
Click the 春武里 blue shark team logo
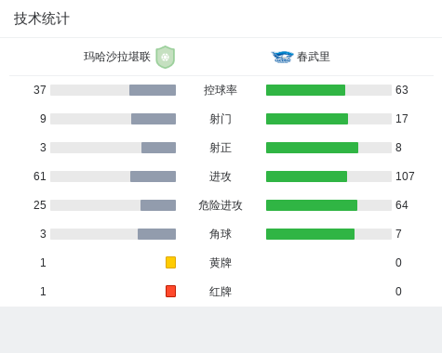point(282,57)
